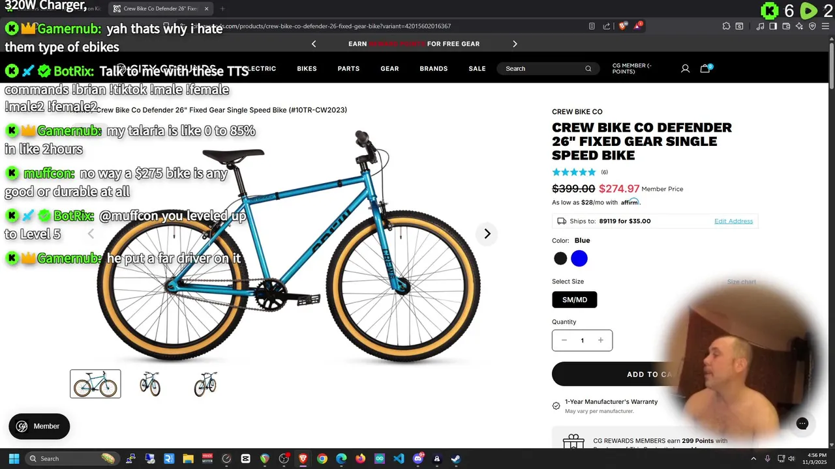Select the black color swatch

560,259
